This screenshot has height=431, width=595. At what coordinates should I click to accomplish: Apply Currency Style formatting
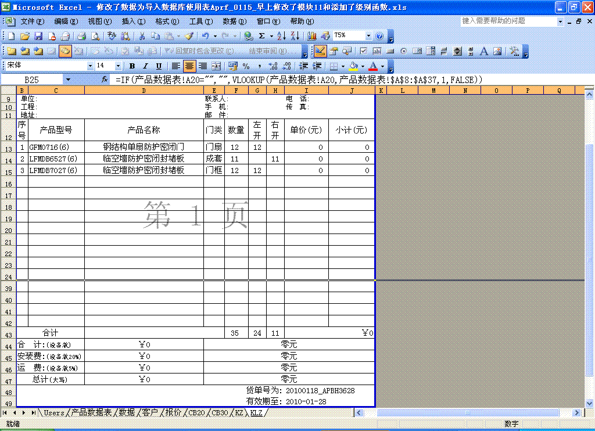232,66
